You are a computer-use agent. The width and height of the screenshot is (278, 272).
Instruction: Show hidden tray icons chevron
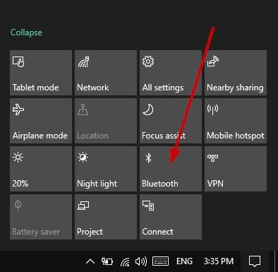click(90, 261)
